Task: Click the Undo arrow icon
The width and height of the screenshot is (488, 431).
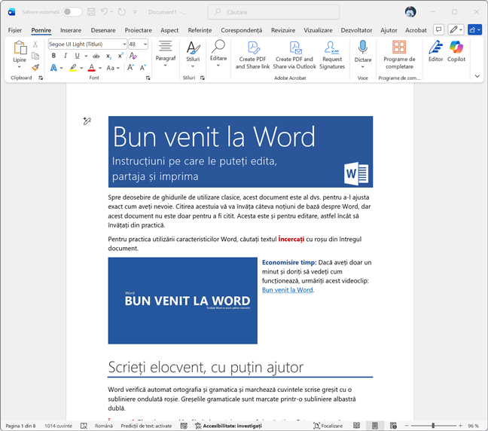Action: point(104,12)
